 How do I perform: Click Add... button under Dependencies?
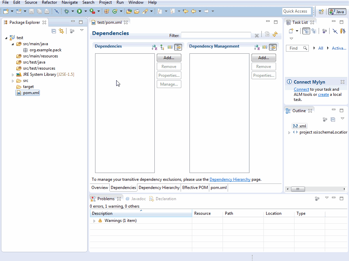tap(169, 58)
